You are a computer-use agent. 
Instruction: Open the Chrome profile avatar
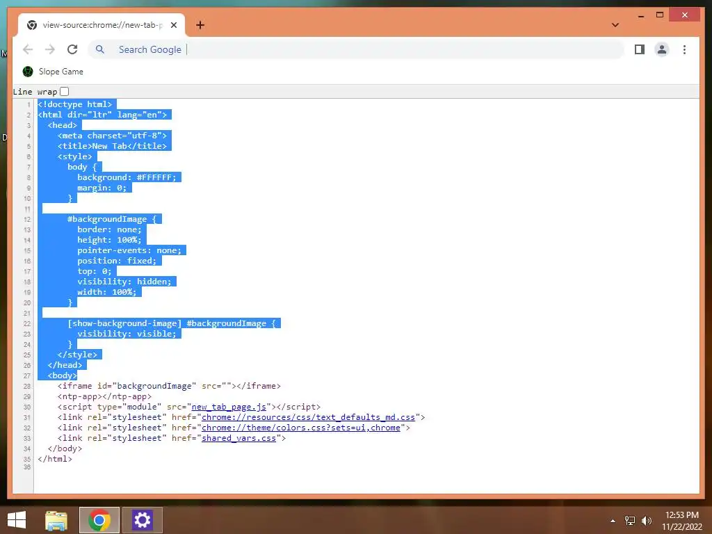(x=662, y=49)
